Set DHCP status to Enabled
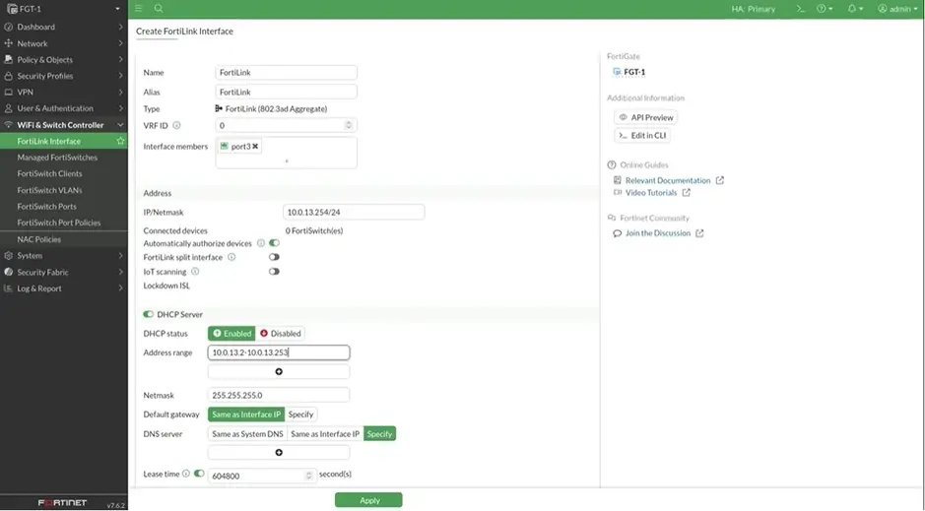 pos(231,334)
